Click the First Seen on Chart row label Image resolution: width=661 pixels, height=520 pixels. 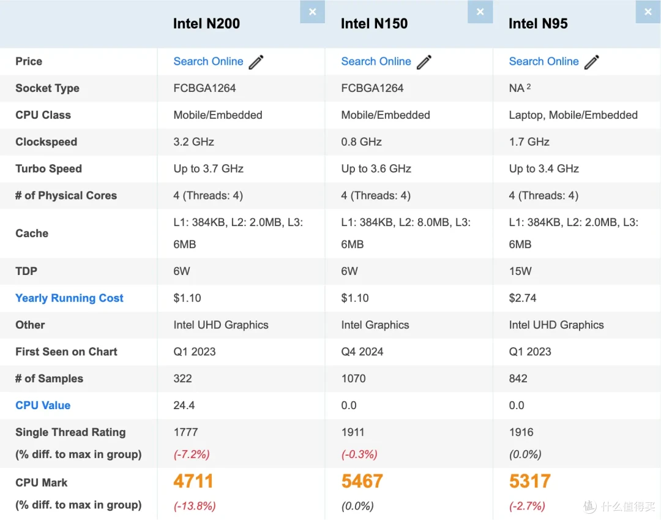pos(66,352)
